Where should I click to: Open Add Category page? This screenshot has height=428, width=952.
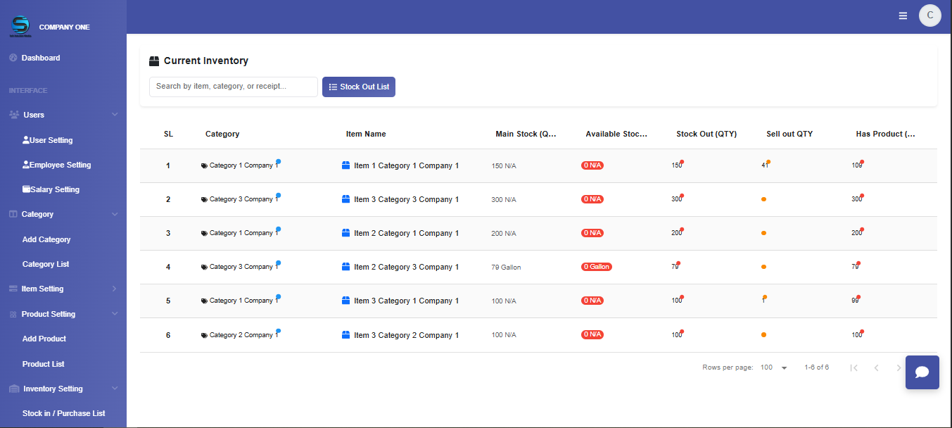[x=46, y=239]
